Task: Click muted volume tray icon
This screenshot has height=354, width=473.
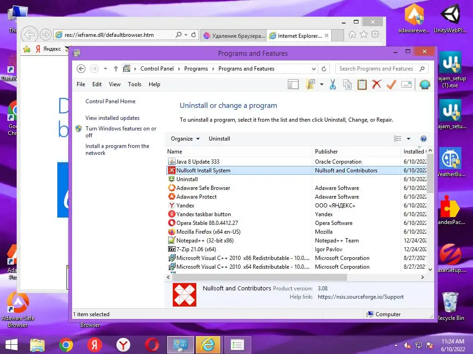Action: pos(407,345)
